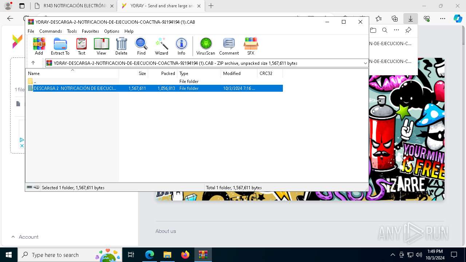The height and width of the screenshot is (262, 466).
Task: Open the archive Info icon
Action: 181,46
